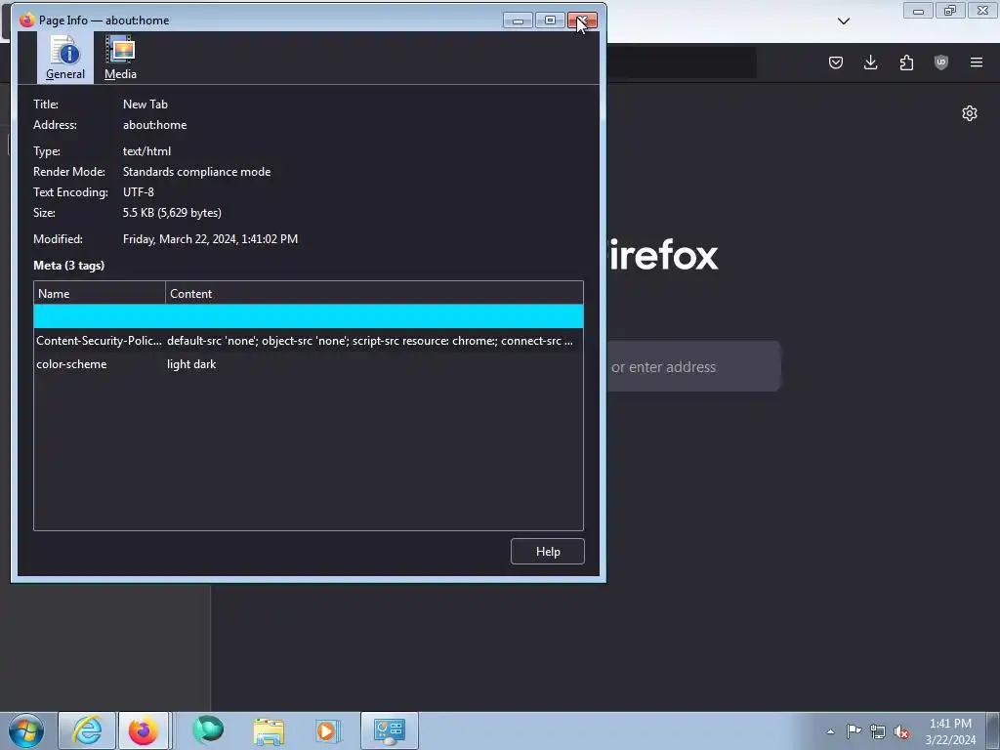Click the Modified date Friday, March 22, 2024

coord(211,239)
